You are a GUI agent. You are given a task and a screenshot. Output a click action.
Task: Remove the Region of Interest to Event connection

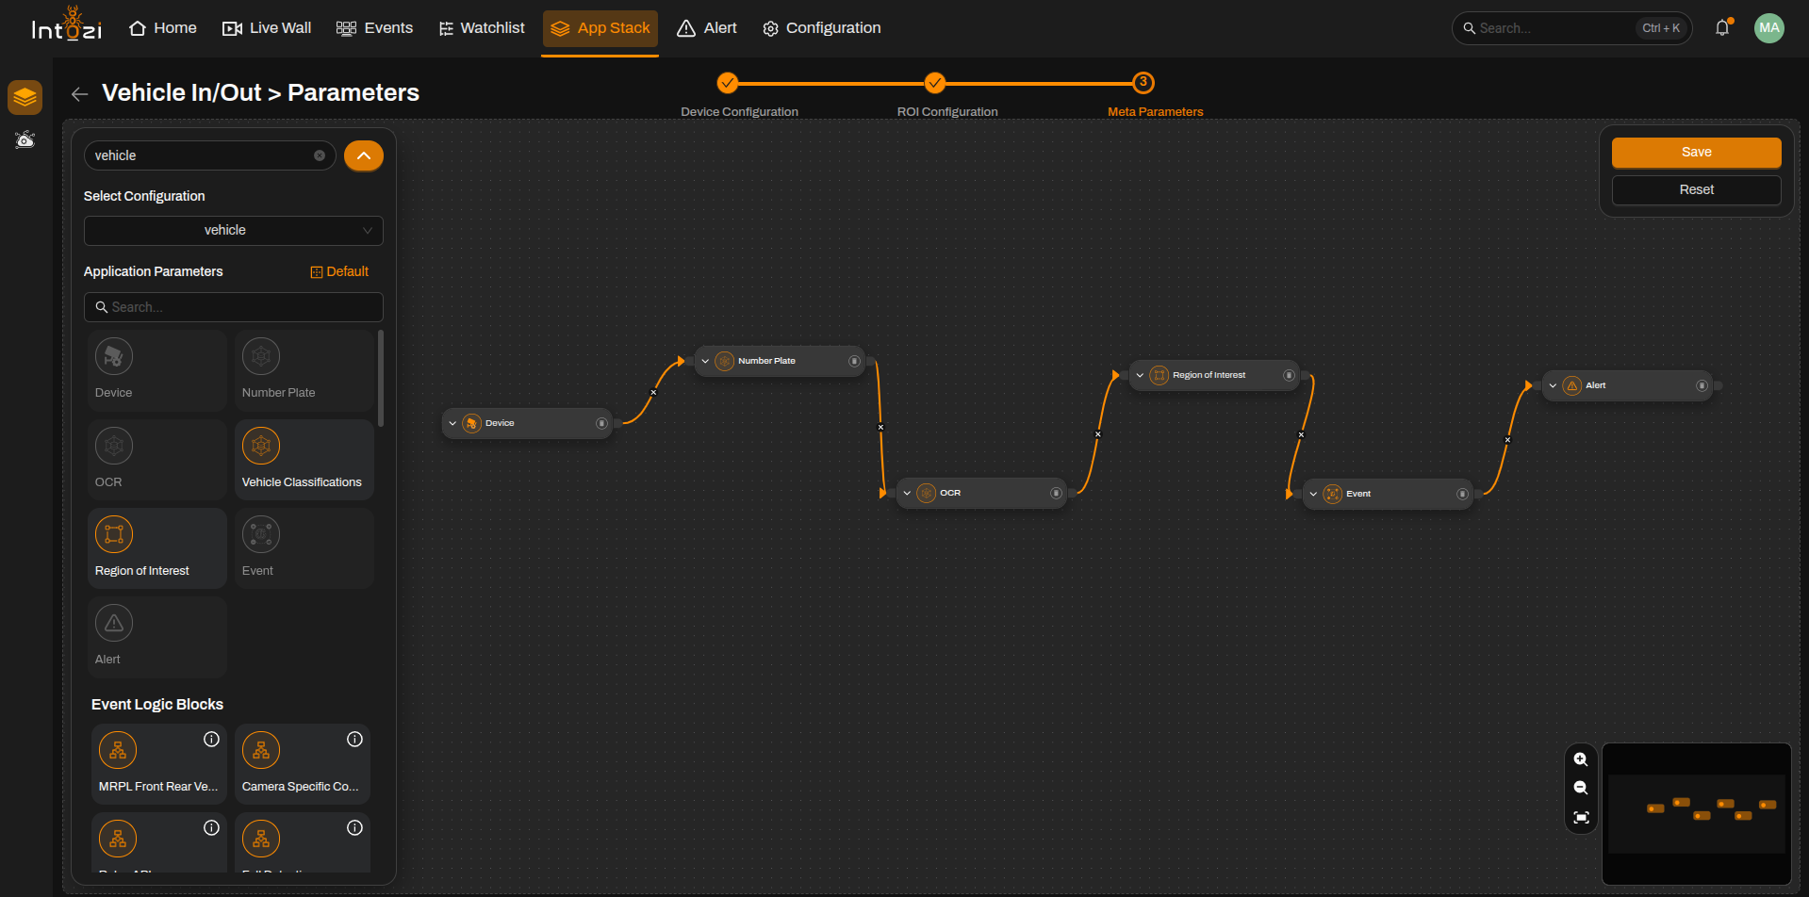tap(1301, 435)
